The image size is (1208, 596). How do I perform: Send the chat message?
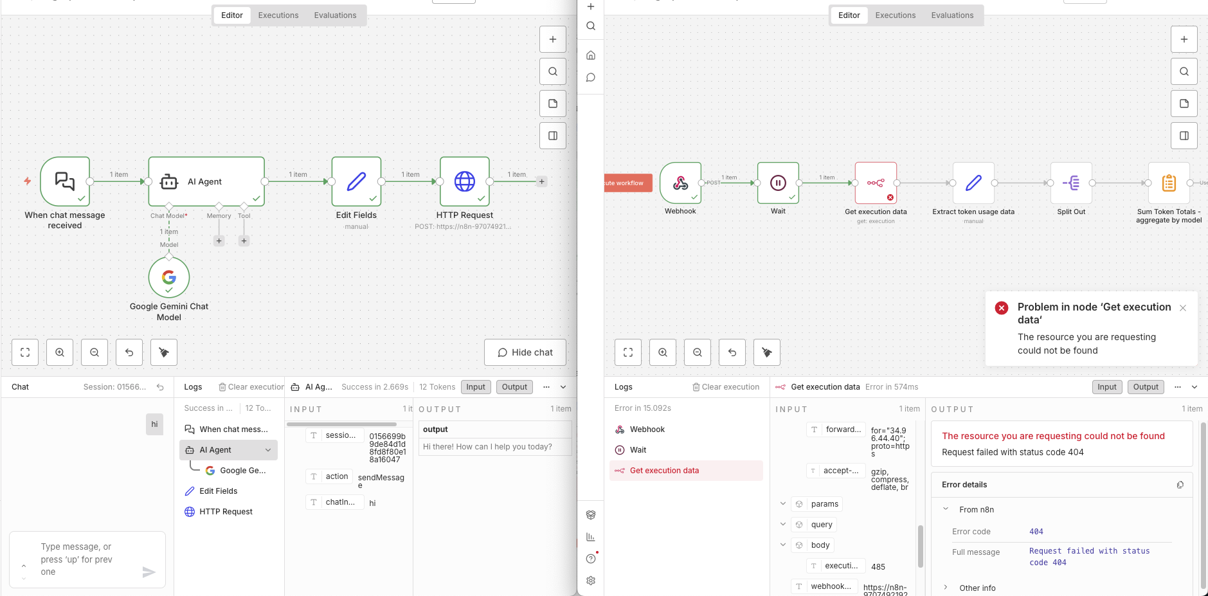[149, 572]
